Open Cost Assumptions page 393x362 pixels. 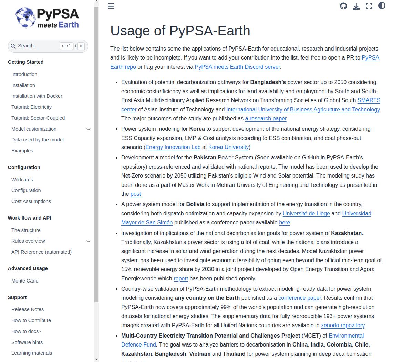31,201
